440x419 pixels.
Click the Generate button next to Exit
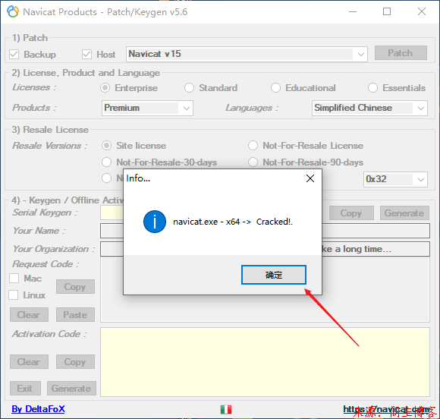tap(71, 388)
